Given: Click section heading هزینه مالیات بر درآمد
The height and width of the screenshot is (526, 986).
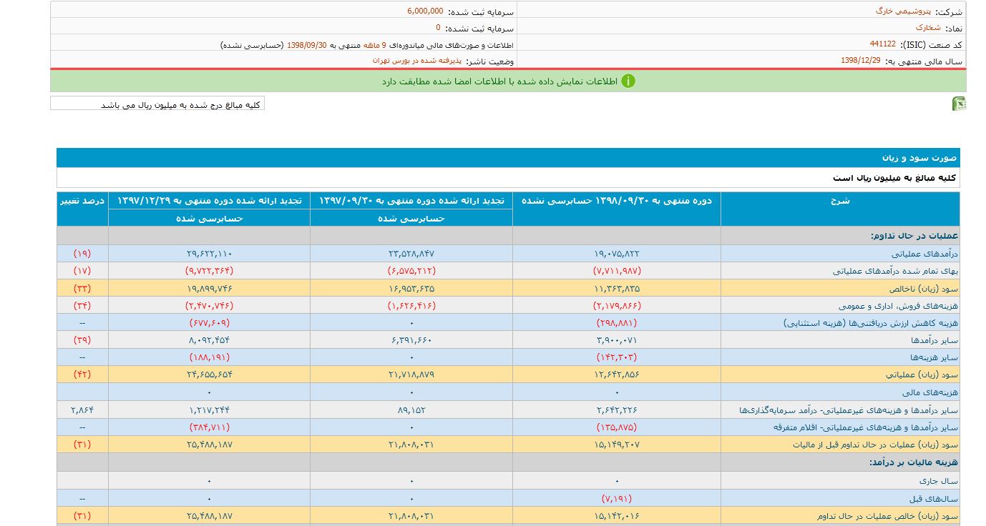Looking at the screenshot, I should (x=912, y=462).
